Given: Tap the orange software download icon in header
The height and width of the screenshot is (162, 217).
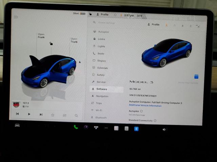Looking at the screenshot, I should 166,25.
